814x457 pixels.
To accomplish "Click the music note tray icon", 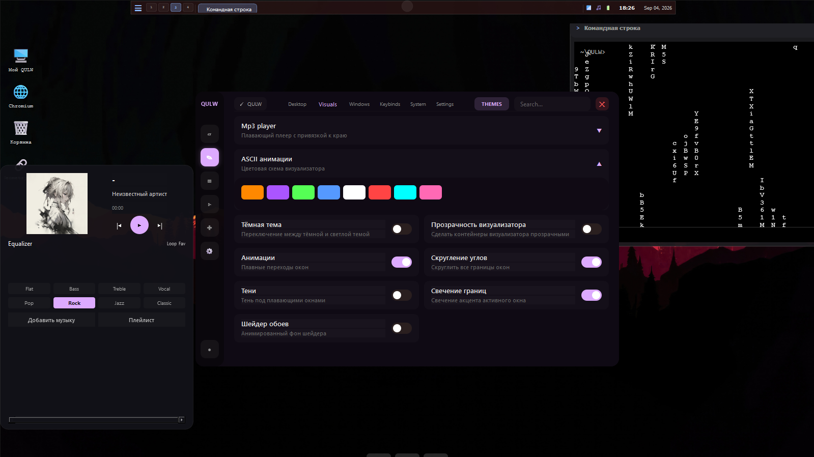I will pos(599,8).
